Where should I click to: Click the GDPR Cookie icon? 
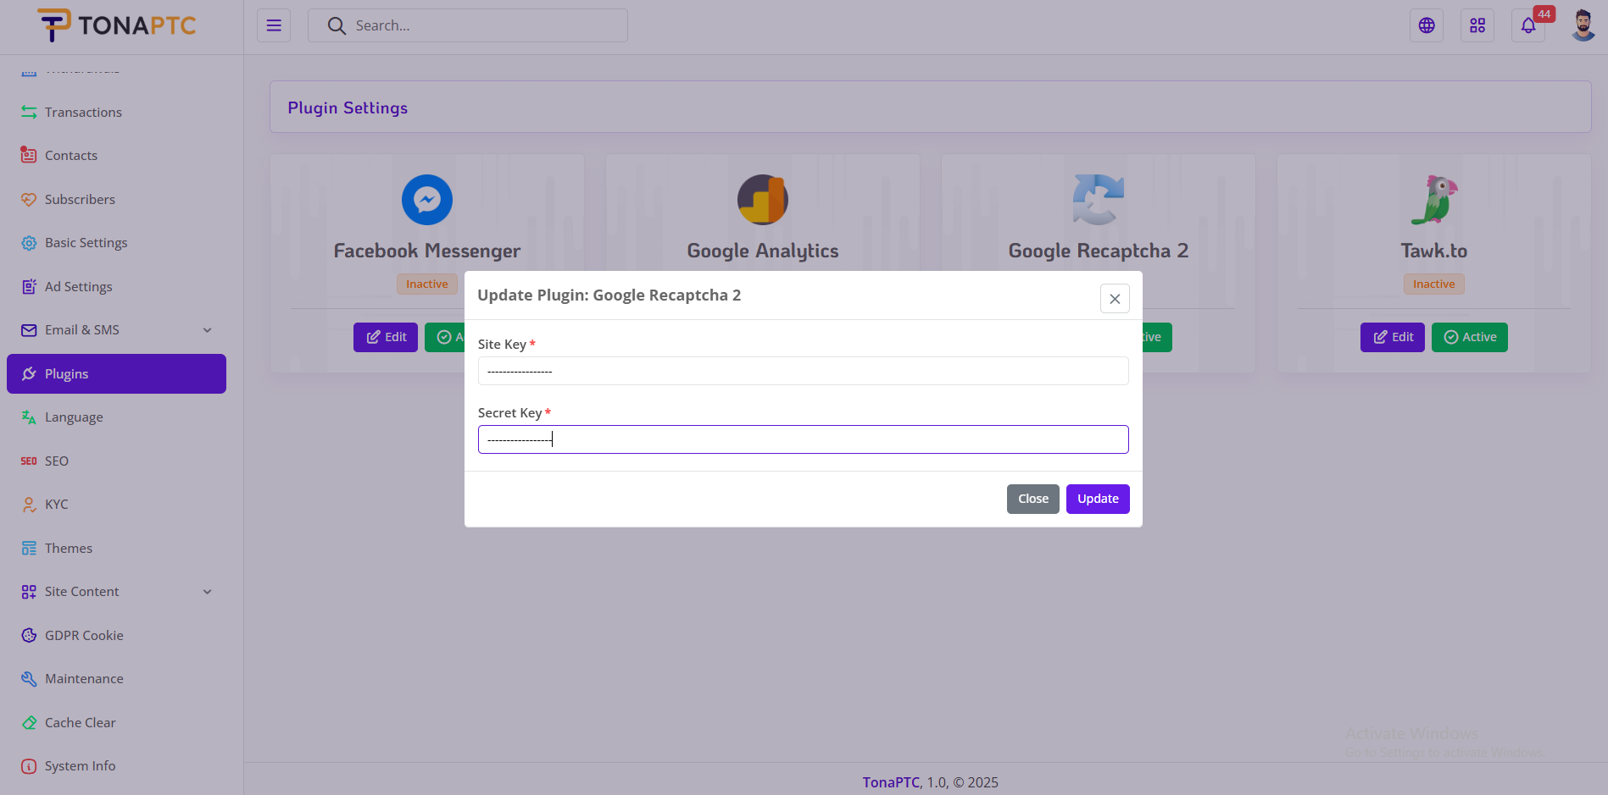pos(29,635)
